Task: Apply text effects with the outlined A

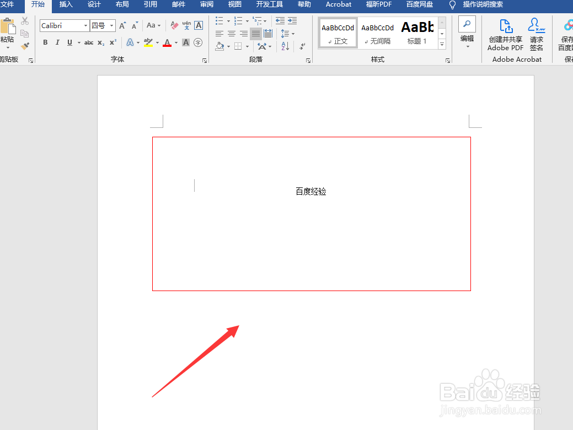Action: pyautogui.click(x=130, y=43)
